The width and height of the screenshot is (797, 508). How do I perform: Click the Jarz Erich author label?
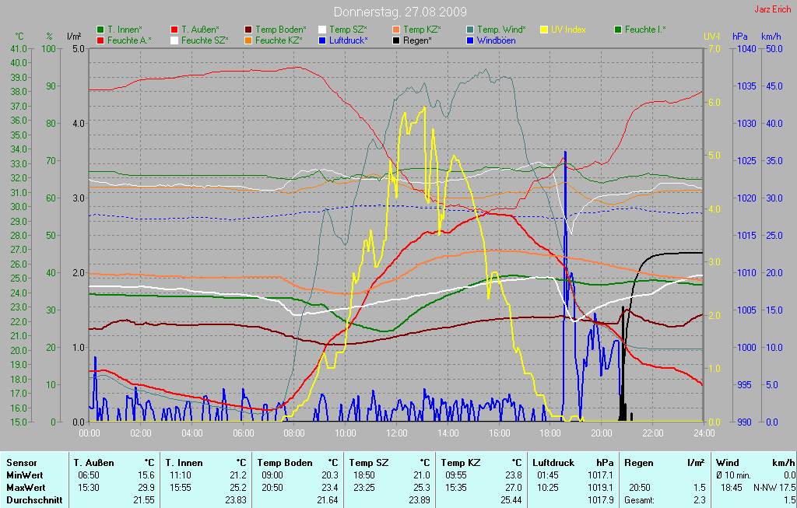click(773, 9)
